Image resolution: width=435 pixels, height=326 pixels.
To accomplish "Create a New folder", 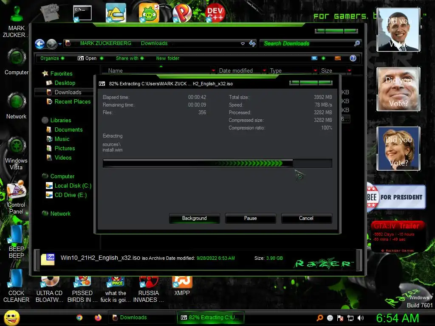I will [167, 58].
